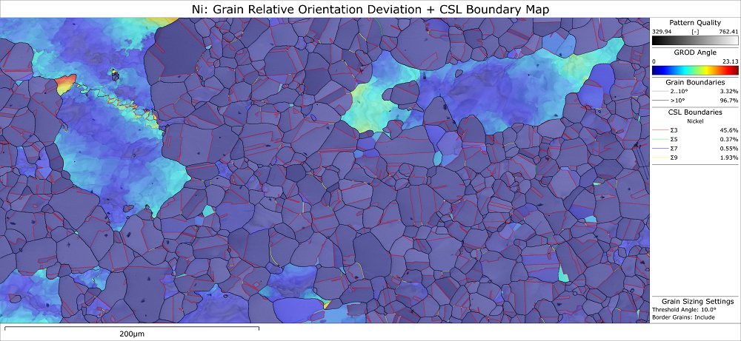The height and width of the screenshot is (341, 741).
Task: Click the small orange-red high-deviation grain
Action: 65,84
